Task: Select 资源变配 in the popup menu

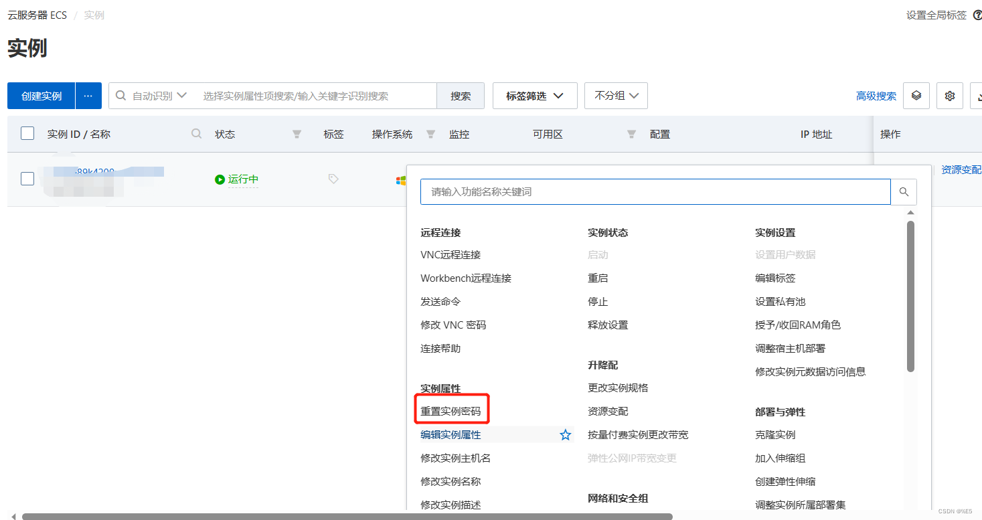Action: [608, 412]
